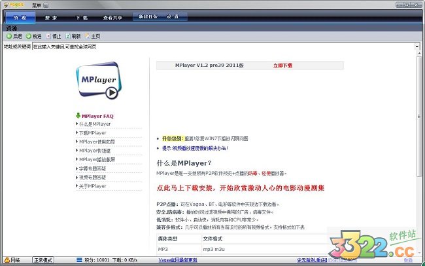This screenshot has width=425, height=266.
Task: Click the scrollbar up arrow
Action: click(419, 54)
